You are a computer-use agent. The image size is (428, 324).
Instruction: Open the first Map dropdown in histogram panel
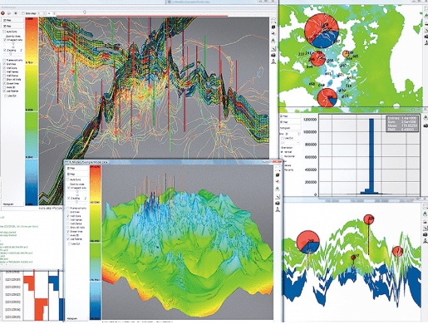pyautogui.click(x=290, y=116)
